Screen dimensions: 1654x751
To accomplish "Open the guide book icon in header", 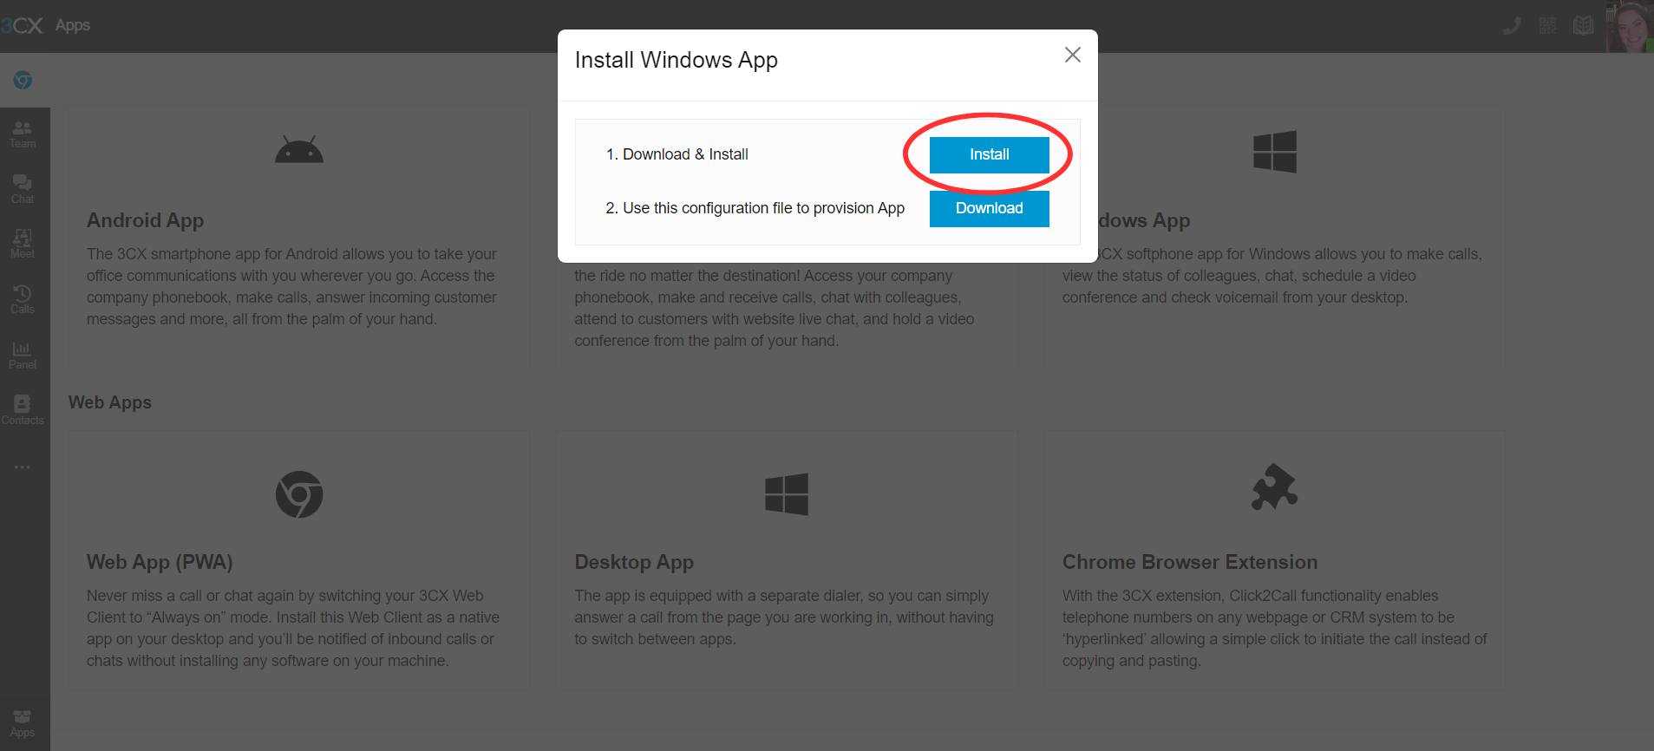I will [1584, 26].
